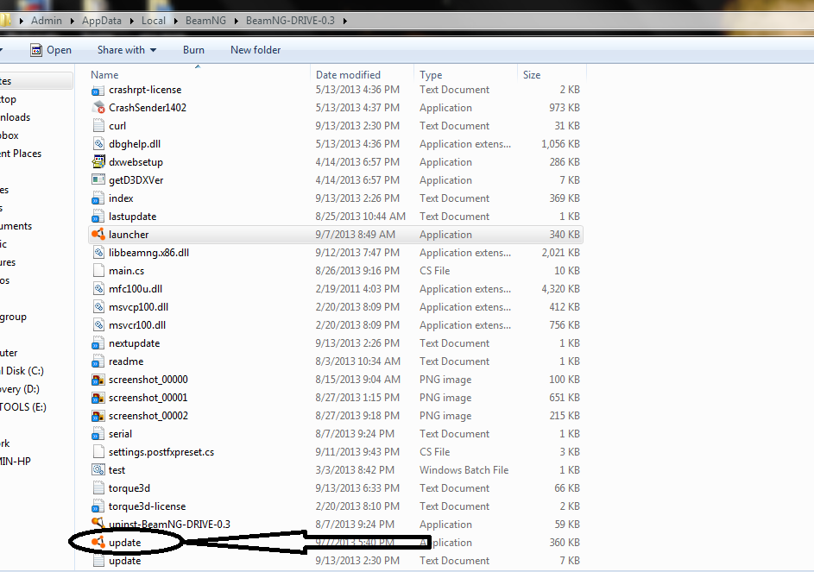Go to the Local folder in breadcrumb
Image resolution: width=814 pixels, height=572 pixels.
(154, 21)
